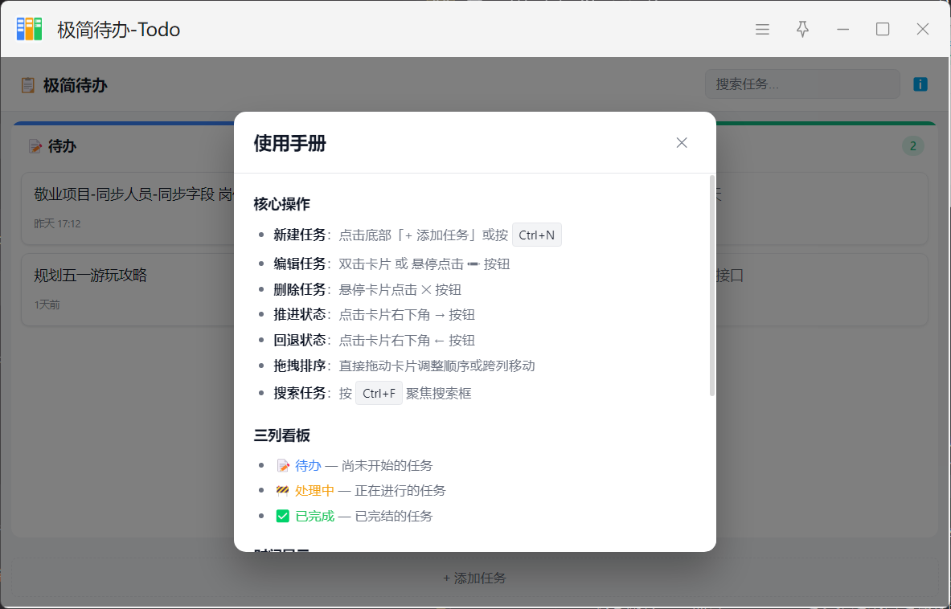Screen dimensions: 951x609
Task: Click the Ctrl+F shortcut key badge
Action: [379, 394]
